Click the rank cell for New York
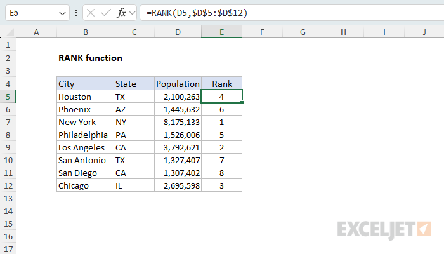 click(222, 122)
